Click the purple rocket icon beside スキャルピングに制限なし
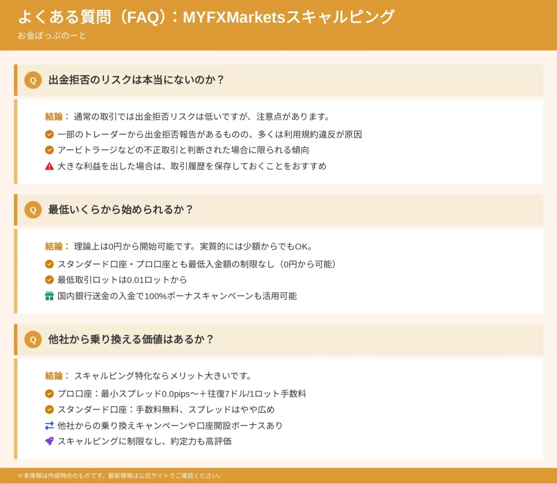 (49, 441)
